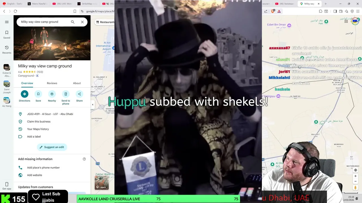This screenshot has height=203, width=362.
Task: Open the Ao Nang recent item
Action: pos(7,102)
